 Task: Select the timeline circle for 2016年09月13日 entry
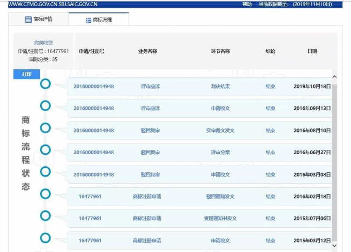tap(45, 106)
